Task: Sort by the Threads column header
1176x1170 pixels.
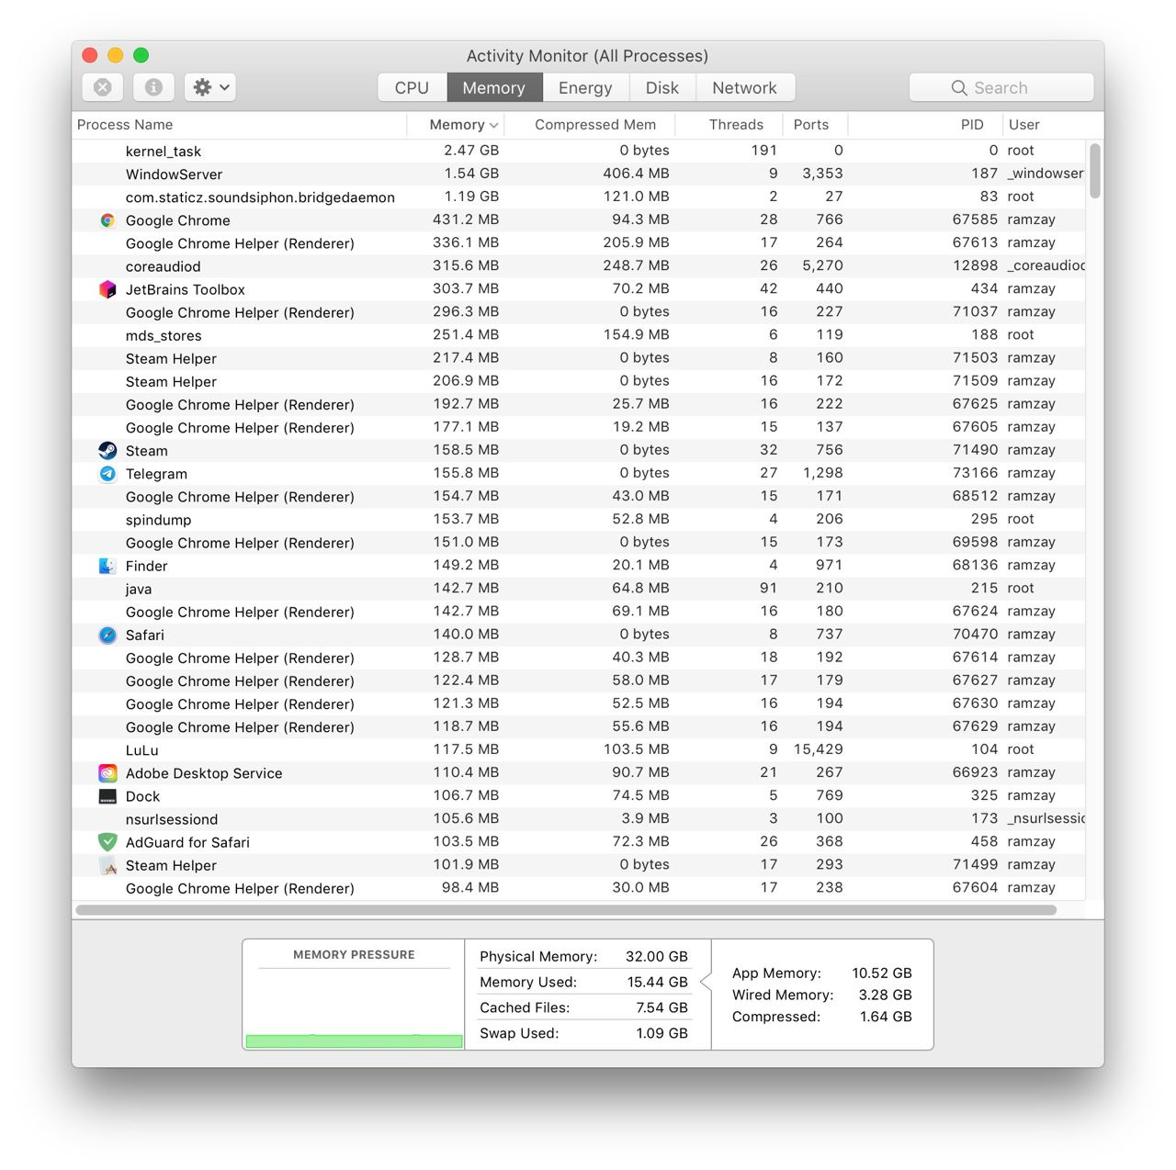Action: point(729,125)
